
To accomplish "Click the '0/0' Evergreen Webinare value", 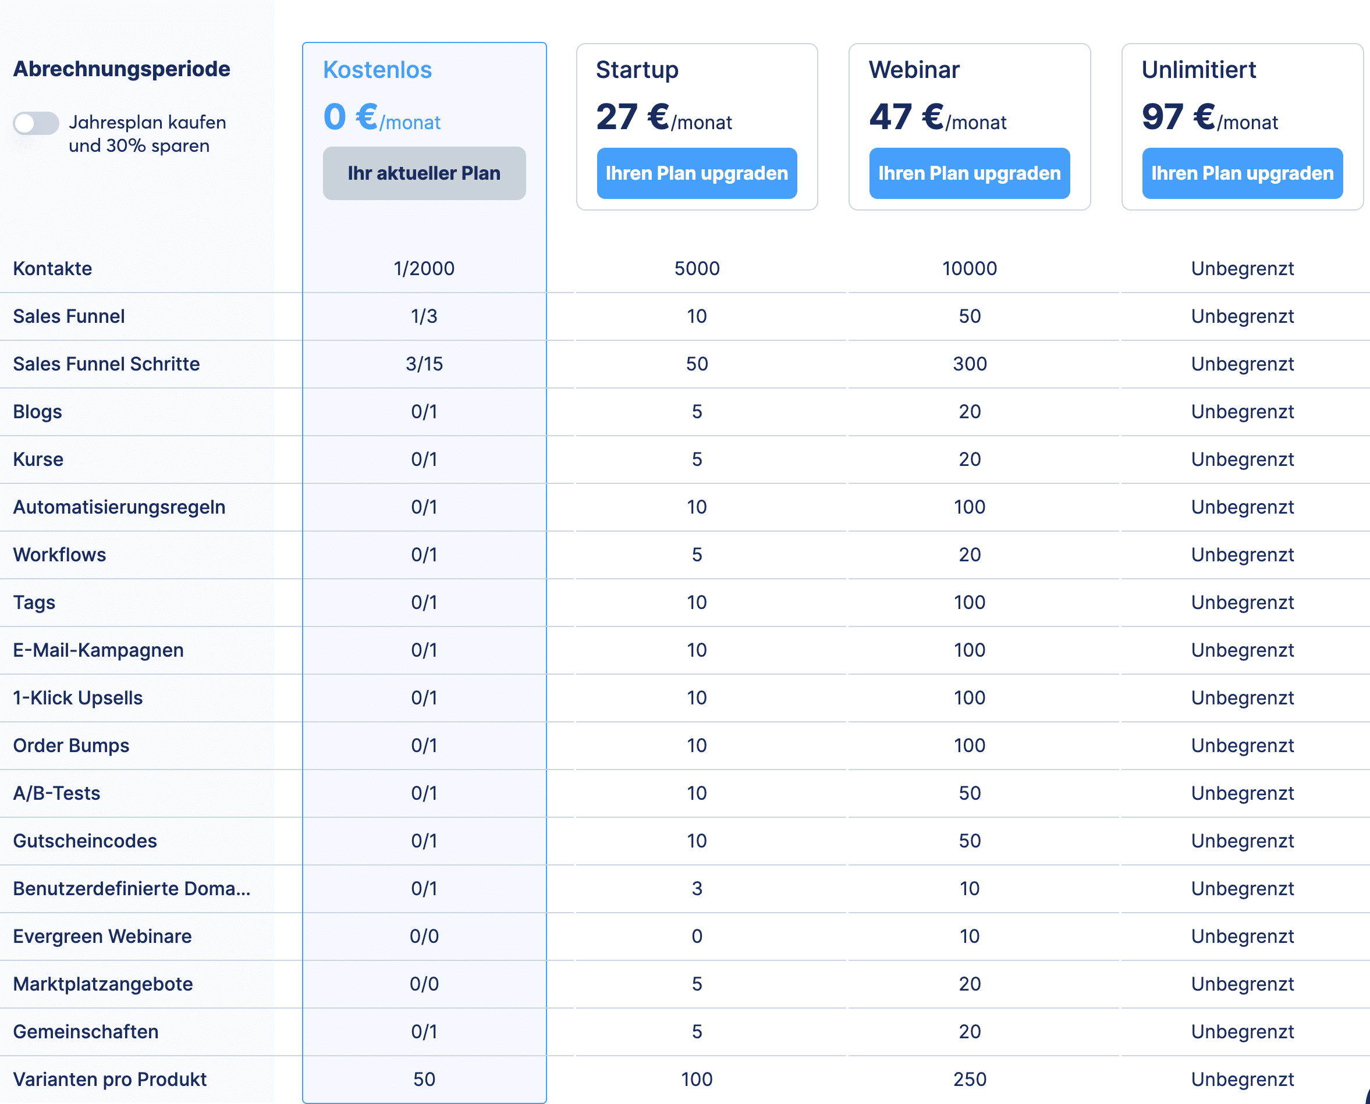I will click(x=424, y=936).
